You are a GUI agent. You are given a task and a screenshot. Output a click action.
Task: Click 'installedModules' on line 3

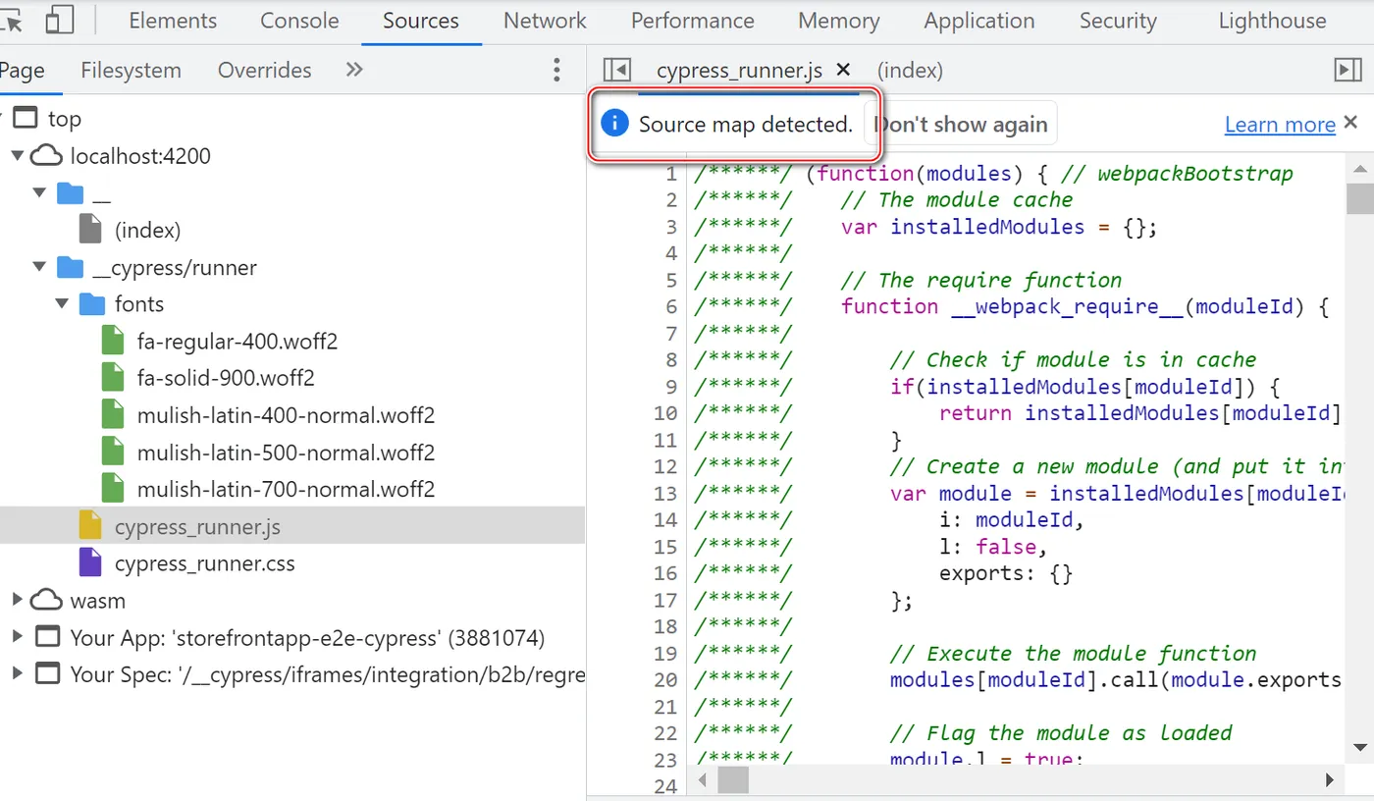pos(987,227)
